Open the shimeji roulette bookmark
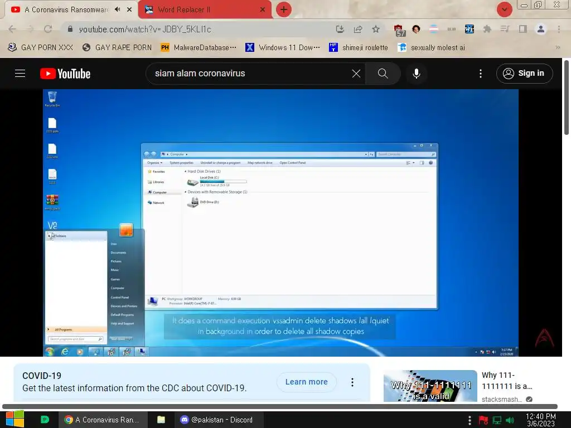571x428 pixels. pos(359,48)
